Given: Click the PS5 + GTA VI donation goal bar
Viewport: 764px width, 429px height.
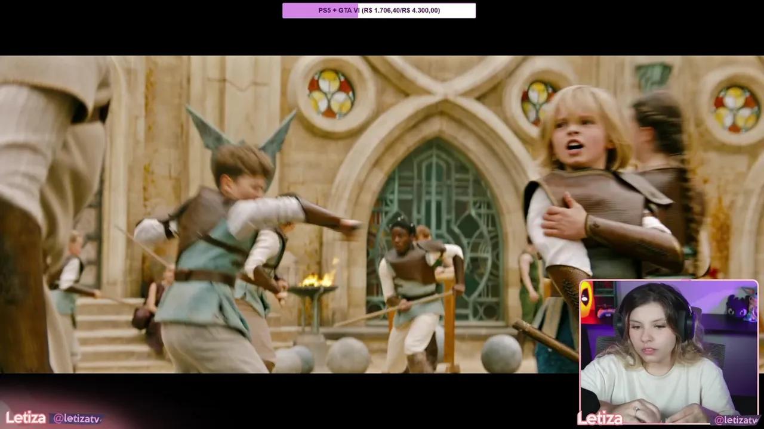Looking at the screenshot, I should pos(379,10).
